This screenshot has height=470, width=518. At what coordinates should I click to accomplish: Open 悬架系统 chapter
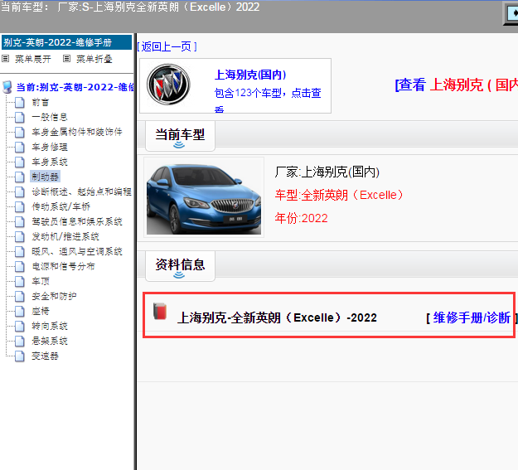[50, 341]
